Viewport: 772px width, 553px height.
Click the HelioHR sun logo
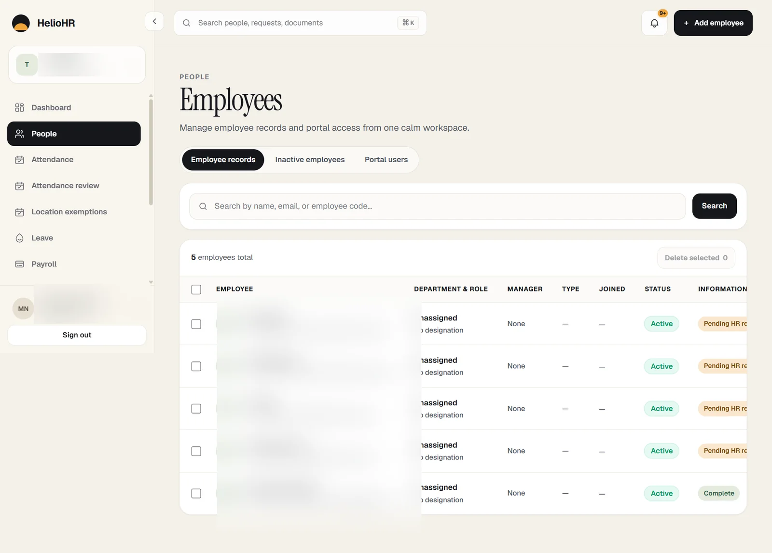pos(21,23)
